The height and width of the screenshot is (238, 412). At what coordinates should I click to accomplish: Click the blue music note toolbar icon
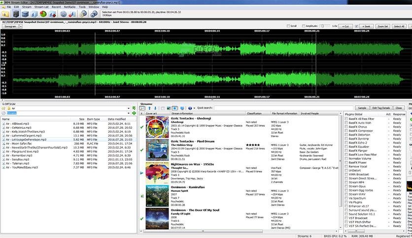(x=34, y=14)
